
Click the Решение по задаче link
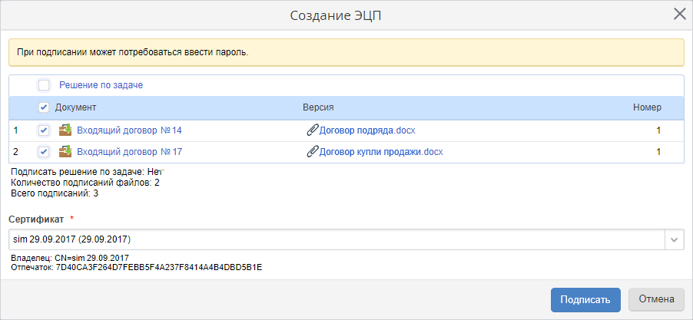[101, 85]
